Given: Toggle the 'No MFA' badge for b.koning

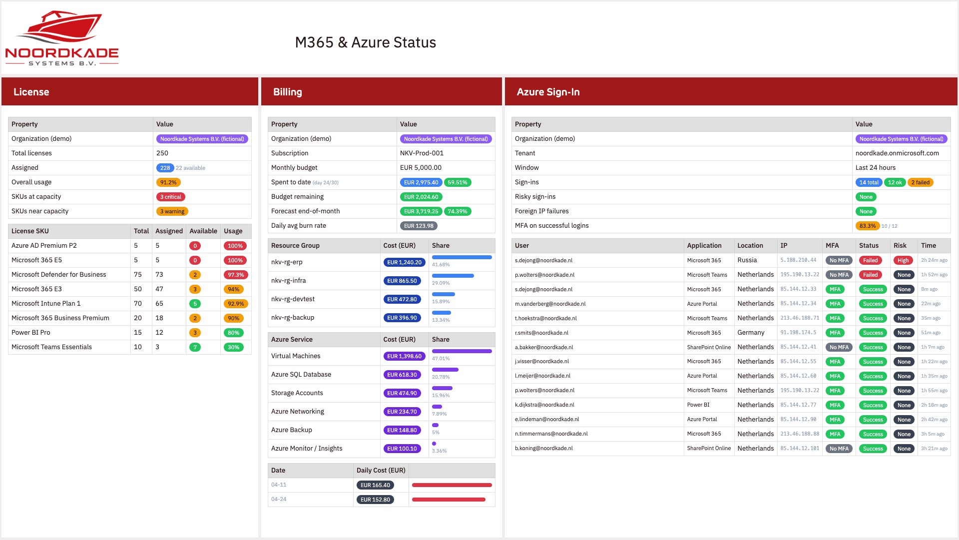Looking at the screenshot, I should [x=839, y=449].
